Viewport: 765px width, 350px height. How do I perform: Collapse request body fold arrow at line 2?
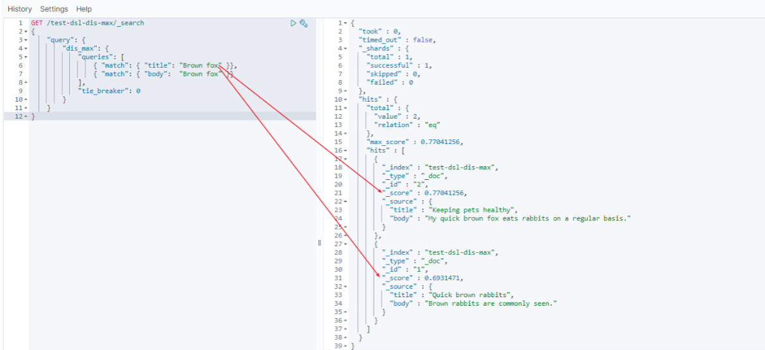click(x=25, y=32)
